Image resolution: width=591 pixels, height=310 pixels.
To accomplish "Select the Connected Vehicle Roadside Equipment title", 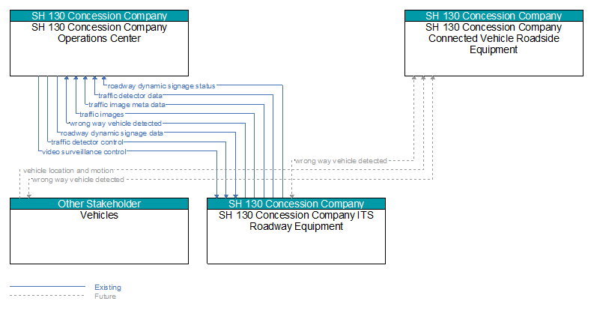I will (494, 38).
